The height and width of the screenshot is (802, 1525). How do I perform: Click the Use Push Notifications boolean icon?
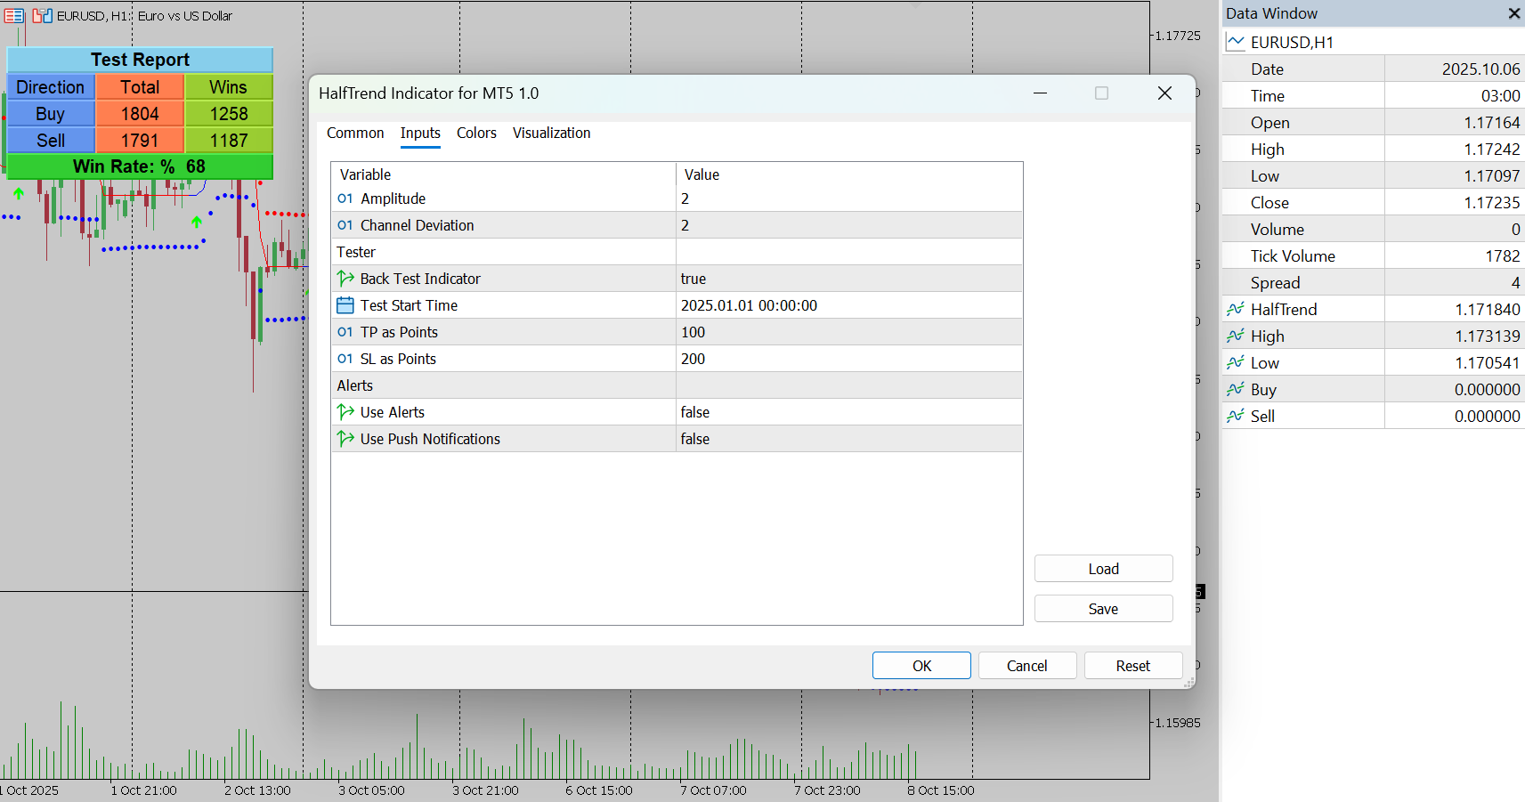[345, 439]
